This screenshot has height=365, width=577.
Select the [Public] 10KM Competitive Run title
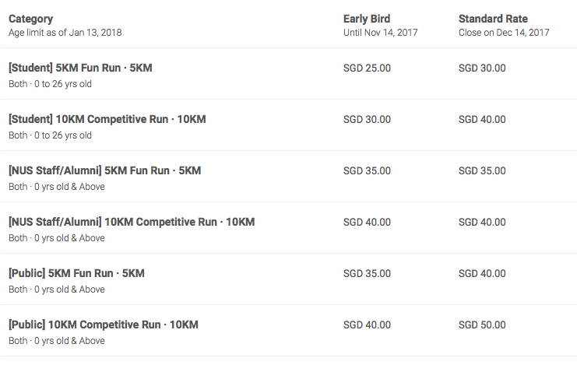(103, 325)
